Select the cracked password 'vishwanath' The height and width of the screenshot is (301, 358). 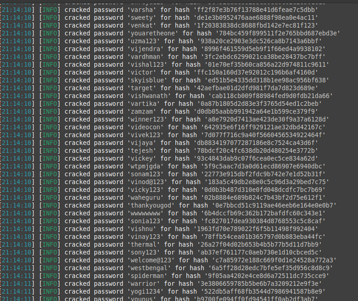[149, 96]
